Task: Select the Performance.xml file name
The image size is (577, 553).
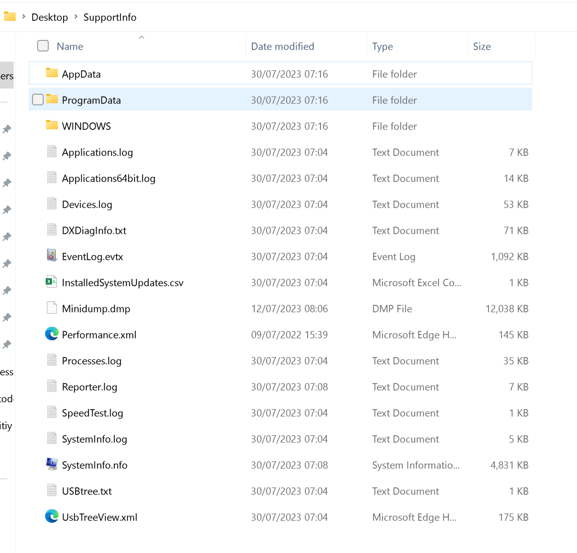Action: point(99,335)
